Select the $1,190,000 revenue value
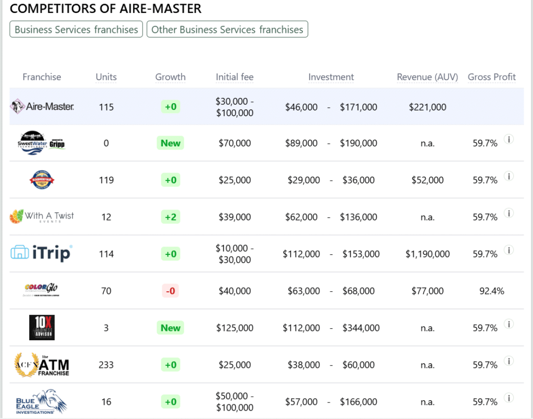The height and width of the screenshot is (419, 533). click(x=427, y=254)
